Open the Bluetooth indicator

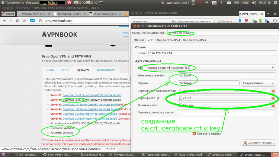pyautogui.click(x=221, y=3)
